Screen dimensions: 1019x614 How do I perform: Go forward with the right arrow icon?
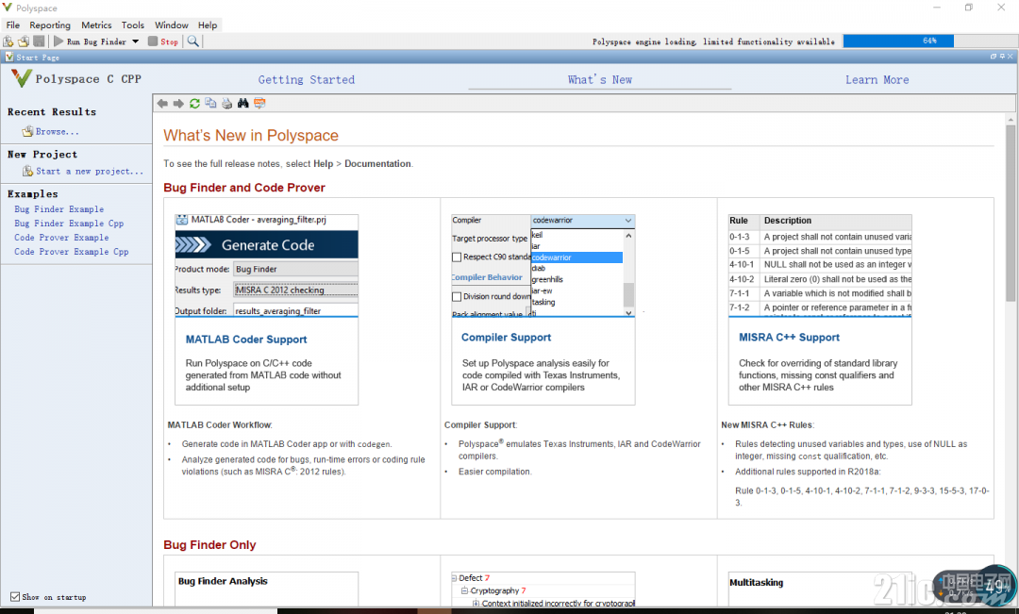(178, 104)
